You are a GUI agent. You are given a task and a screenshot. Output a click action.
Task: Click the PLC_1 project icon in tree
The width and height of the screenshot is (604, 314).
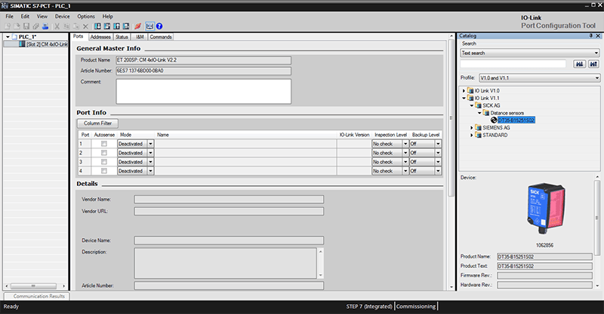(14, 37)
